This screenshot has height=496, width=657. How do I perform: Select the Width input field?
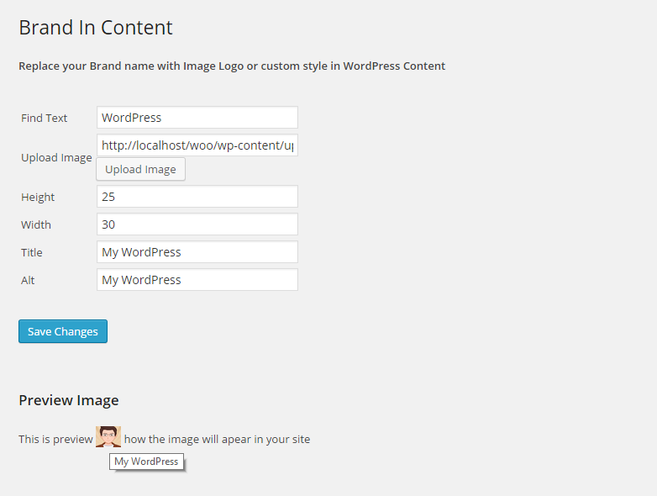click(x=197, y=224)
